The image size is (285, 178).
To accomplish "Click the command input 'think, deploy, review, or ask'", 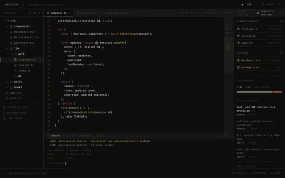I will coord(28,174).
